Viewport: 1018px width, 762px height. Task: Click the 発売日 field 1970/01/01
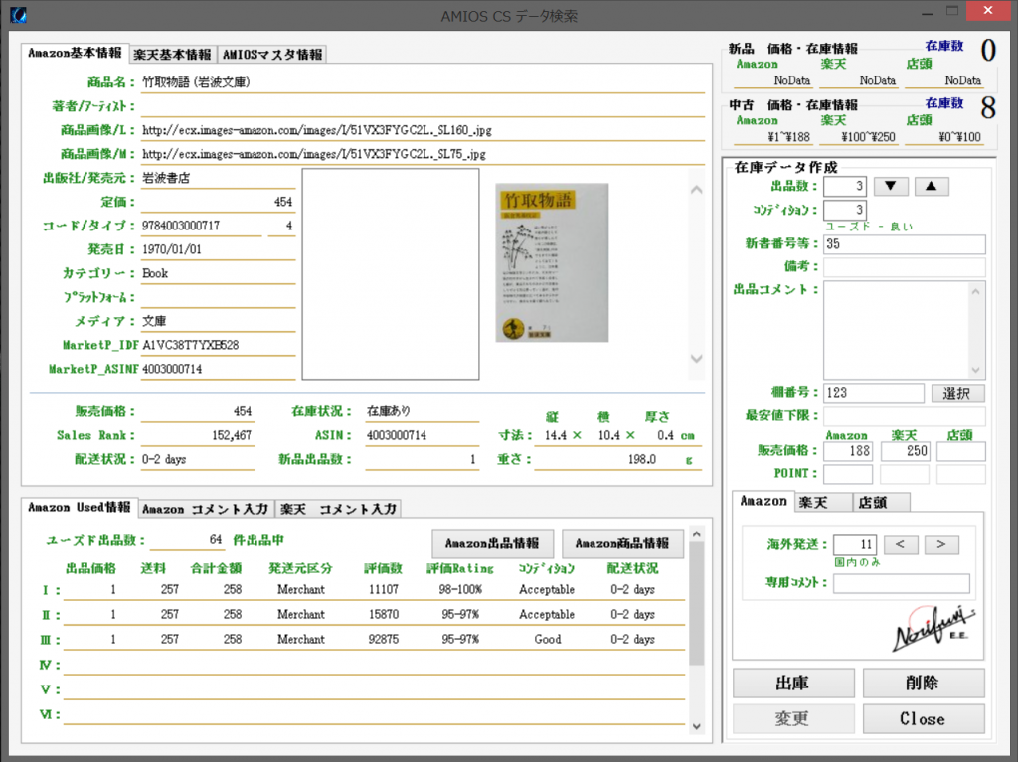(x=218, y=249)
